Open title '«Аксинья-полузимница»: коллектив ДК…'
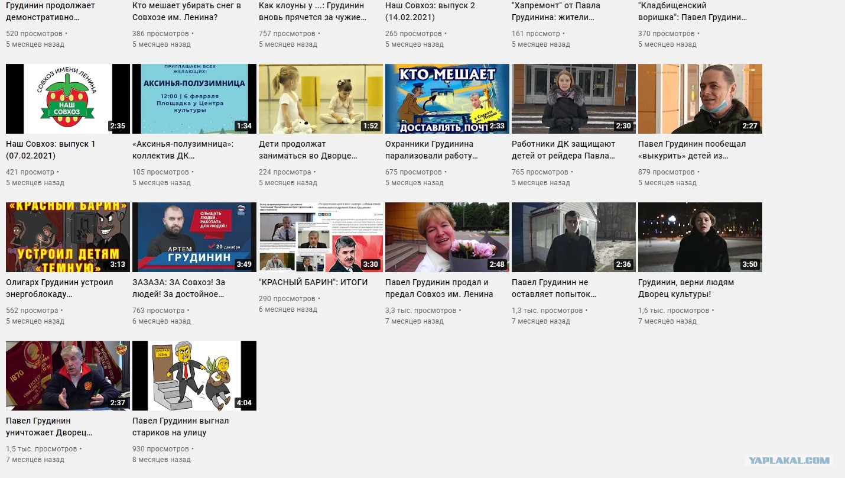This screenshot has width=845, height=478. coord(183,150)
